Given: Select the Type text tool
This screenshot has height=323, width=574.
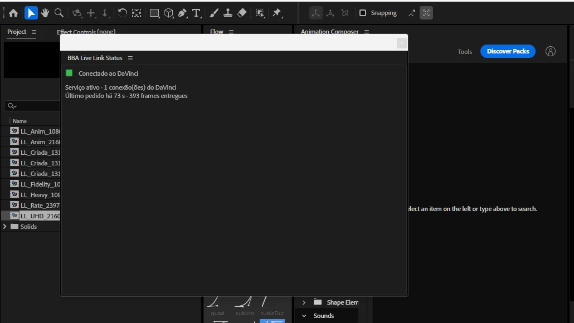Looking at the screenshot, I should (197, 13).
